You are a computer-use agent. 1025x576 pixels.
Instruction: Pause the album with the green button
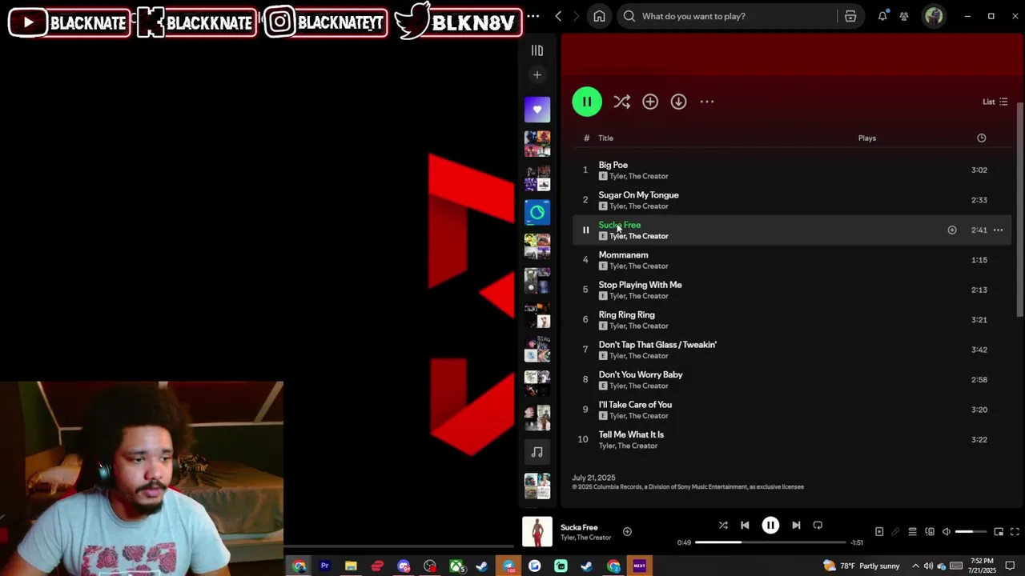(x=587, y=102)
